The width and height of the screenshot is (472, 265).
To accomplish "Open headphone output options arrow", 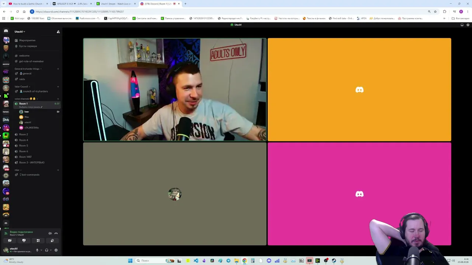I will (x=51, y=250).
